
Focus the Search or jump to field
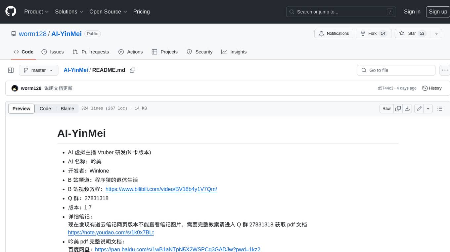tap(341, 12)
